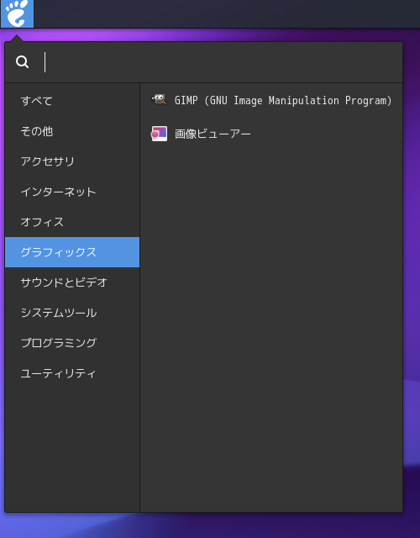
Task: Click the GIMP Wilber mascot icon
Action: pyautogui.click(x=159, y=100)
